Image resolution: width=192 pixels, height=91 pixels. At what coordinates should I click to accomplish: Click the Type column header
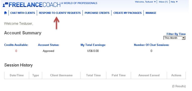[x=35, y=75]
